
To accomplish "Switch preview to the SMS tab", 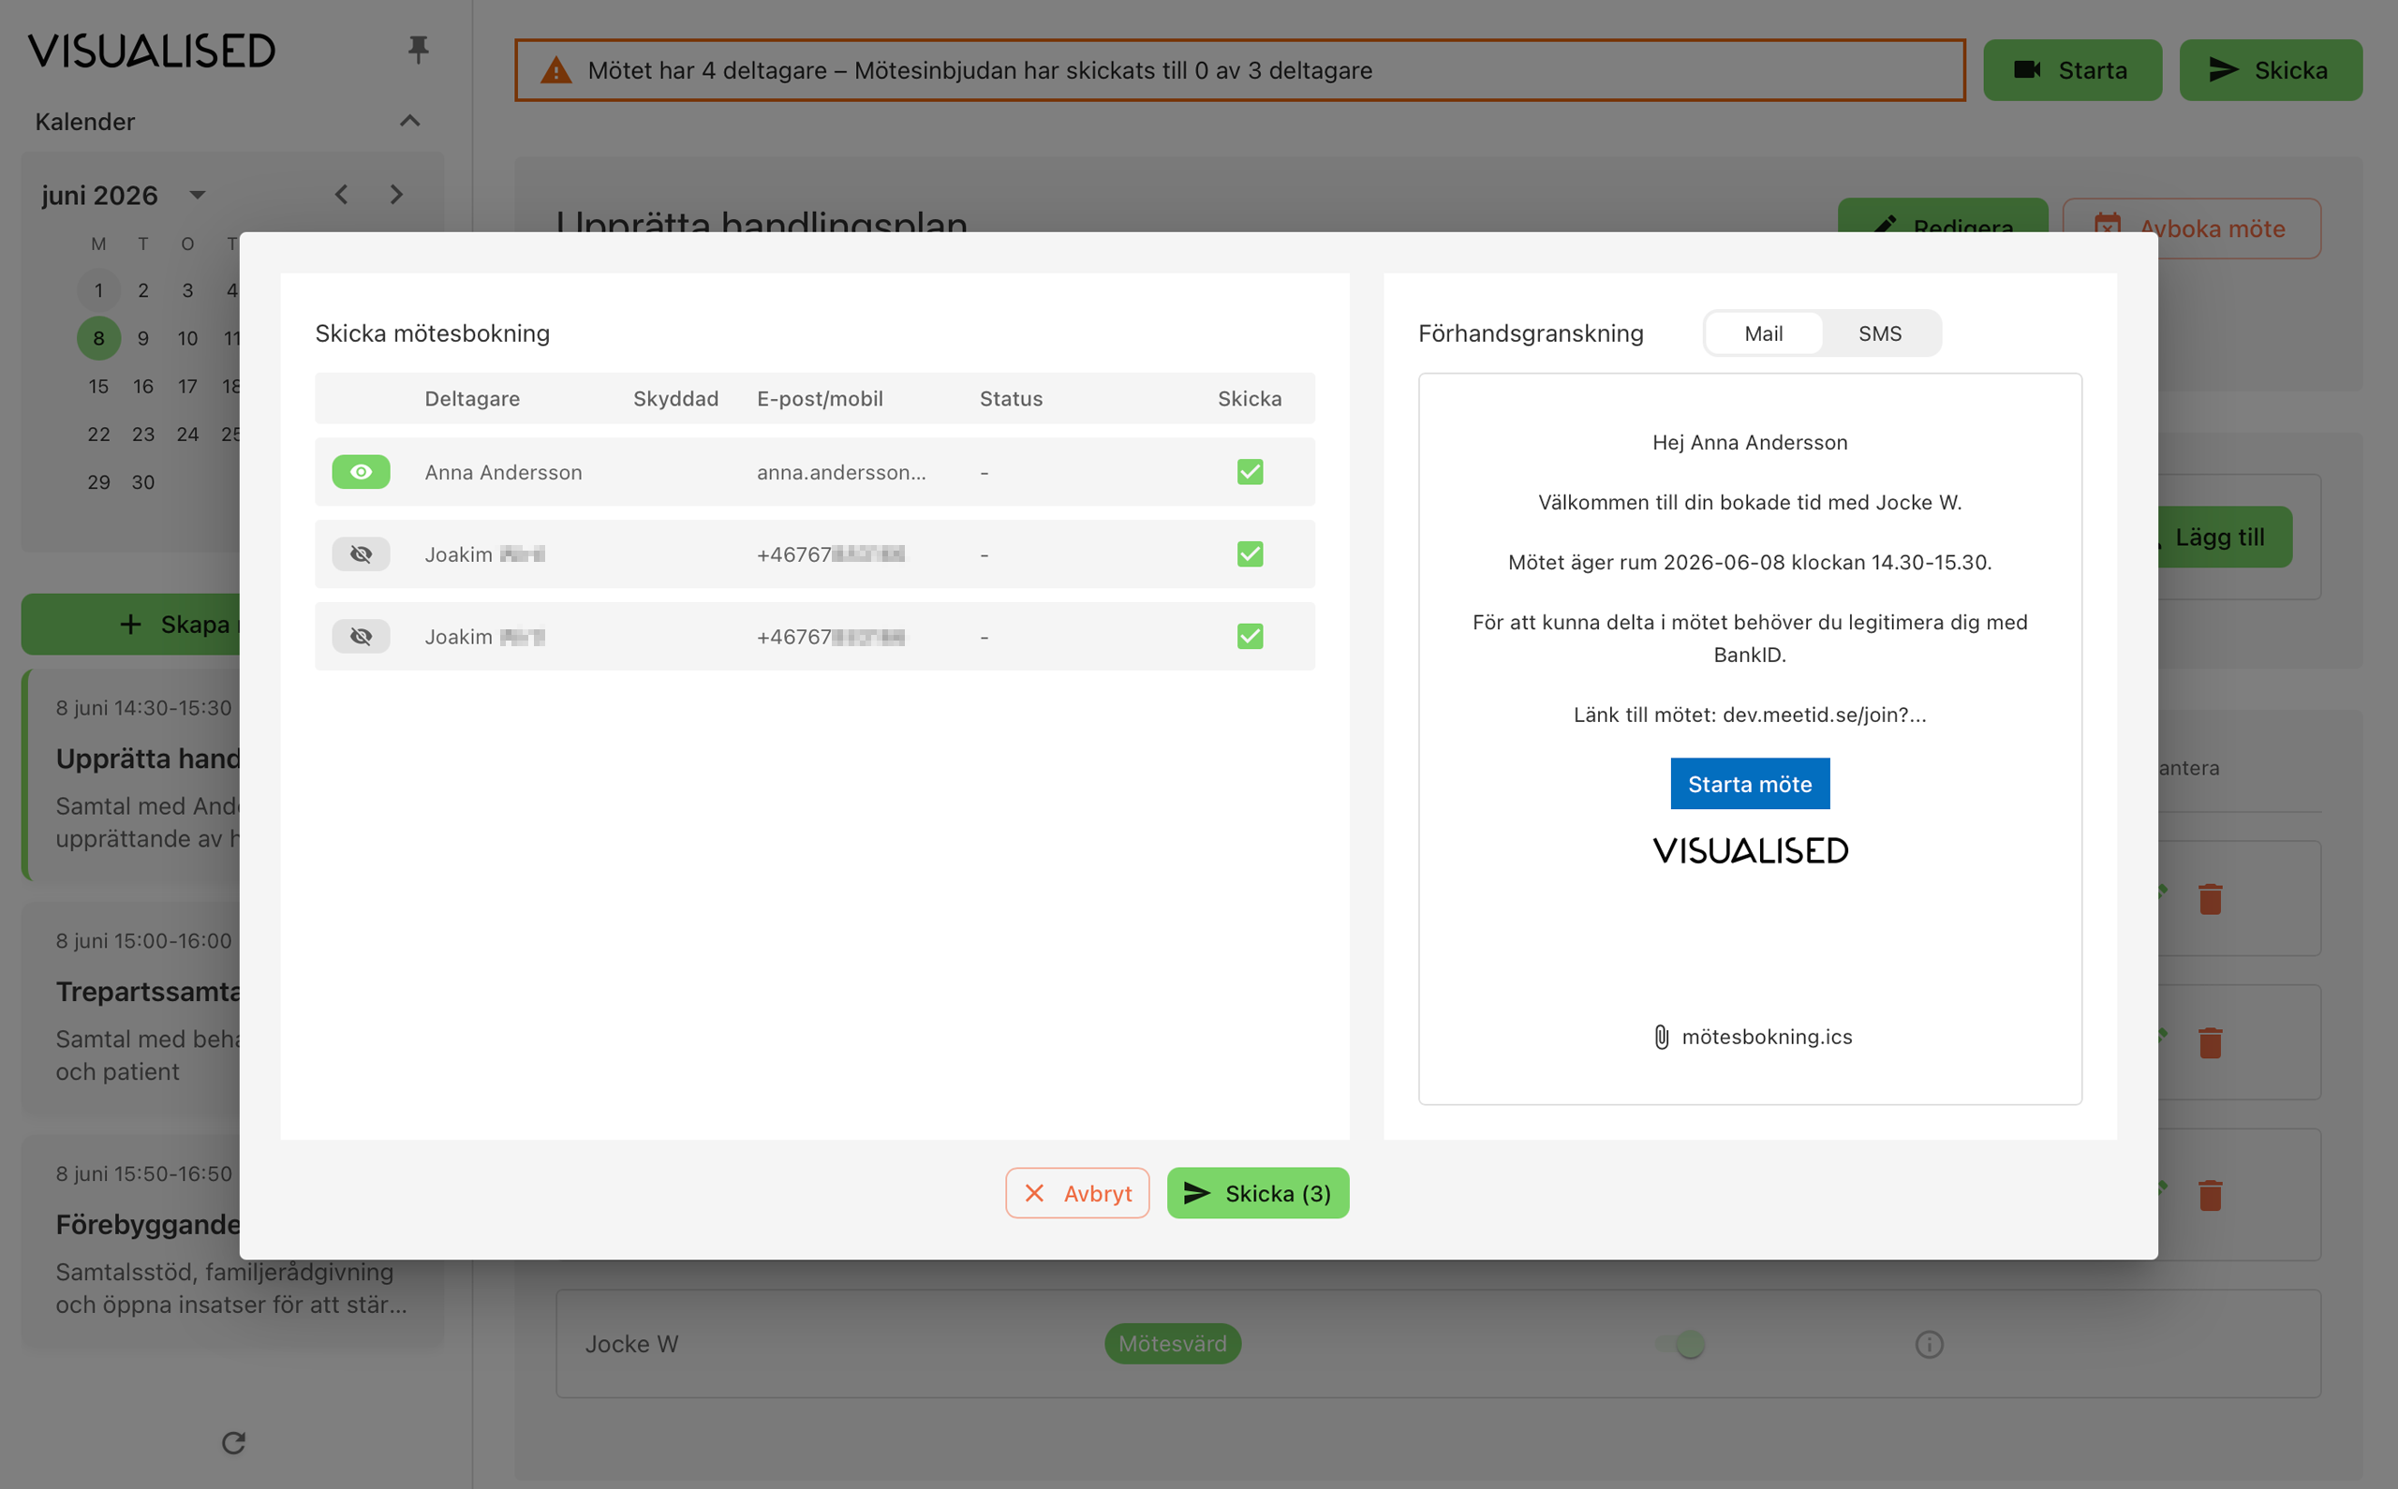I will click(x=1879, y=332).
